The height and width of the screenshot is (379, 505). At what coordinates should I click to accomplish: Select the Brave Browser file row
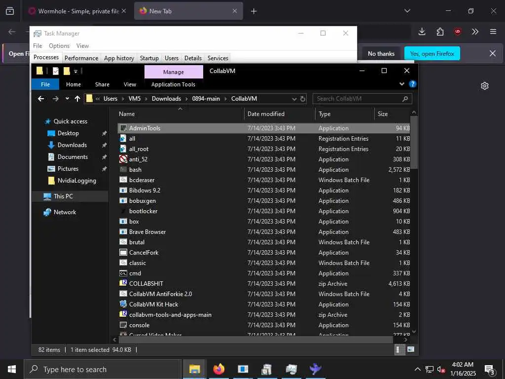point(264,232)
